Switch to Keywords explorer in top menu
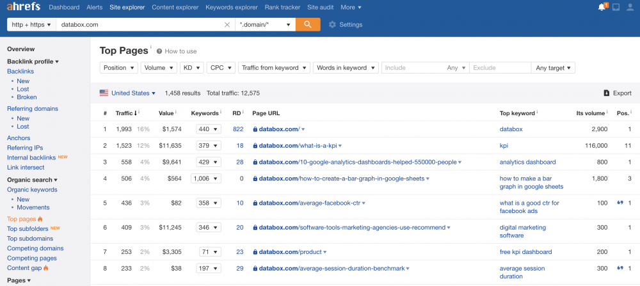Image resolution: width=640 pixels, height=286 pixels. click(x=232, y=8)
